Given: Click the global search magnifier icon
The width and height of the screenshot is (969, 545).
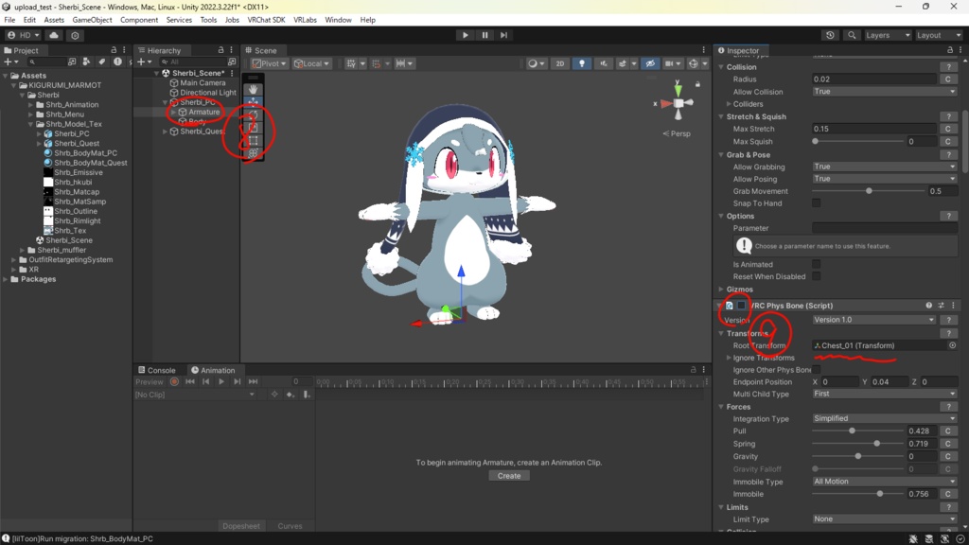Looking at the screenshot, I should (x=852, y=35).
